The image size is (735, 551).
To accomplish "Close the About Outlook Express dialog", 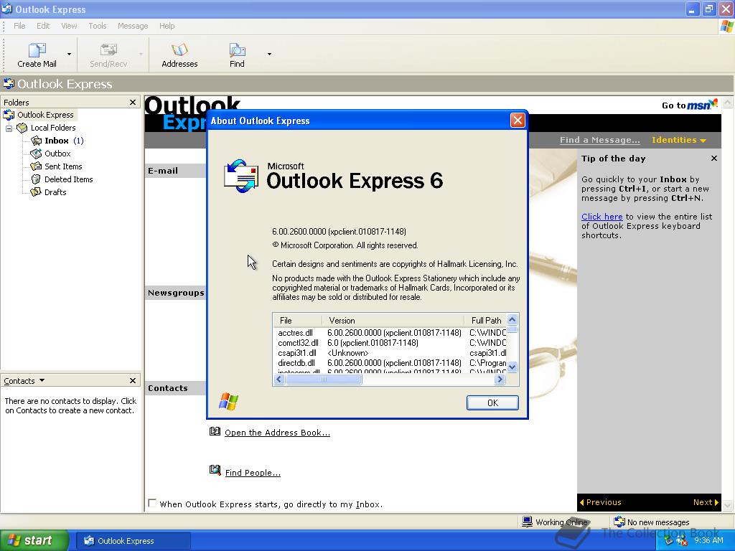I will coord(518,121).
